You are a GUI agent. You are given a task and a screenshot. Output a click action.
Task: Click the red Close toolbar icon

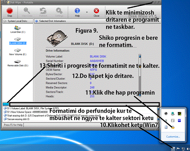[x=97, y=12]
